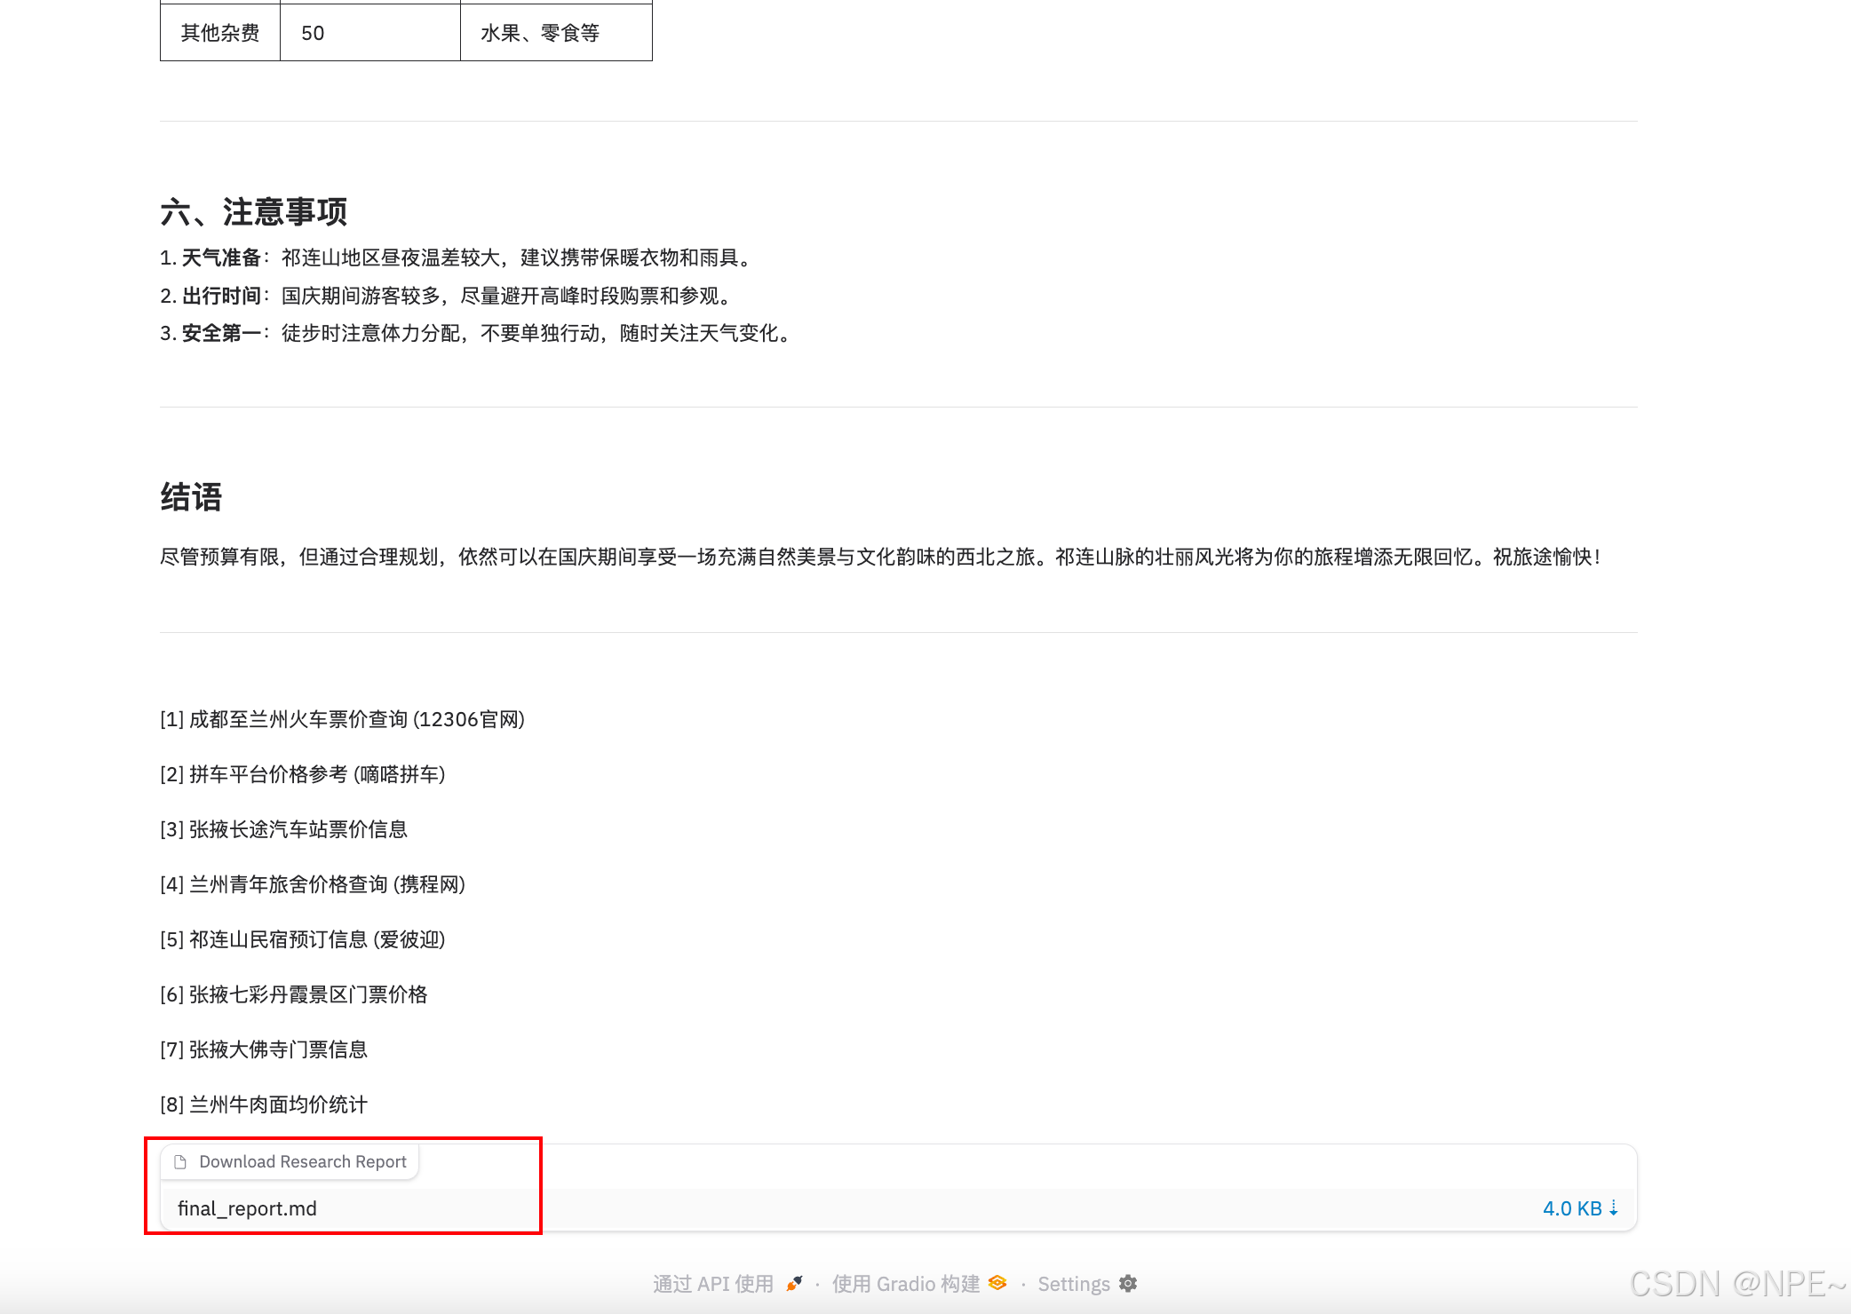Click the 六、注意事项 heading
This screenshot has width=1851, height=1314.
tap(253, 211)
